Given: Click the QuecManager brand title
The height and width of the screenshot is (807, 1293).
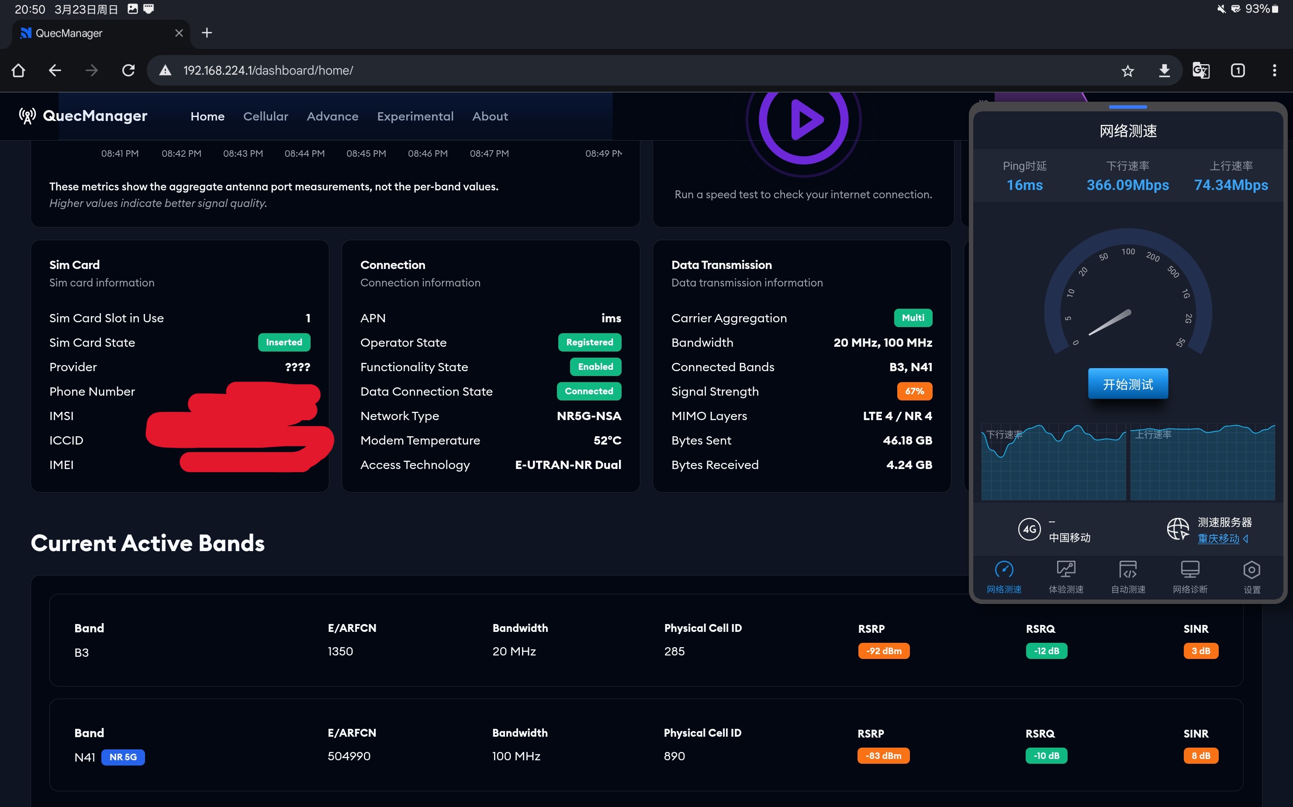Looking at the screenshot, I should [94, 116].
